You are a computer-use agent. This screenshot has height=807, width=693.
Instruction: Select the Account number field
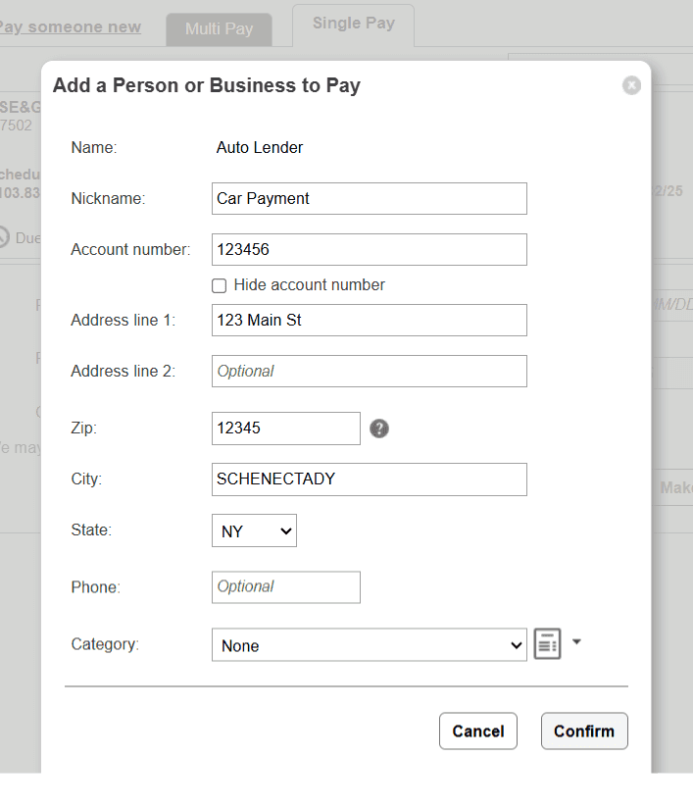(x=369, y=250)
